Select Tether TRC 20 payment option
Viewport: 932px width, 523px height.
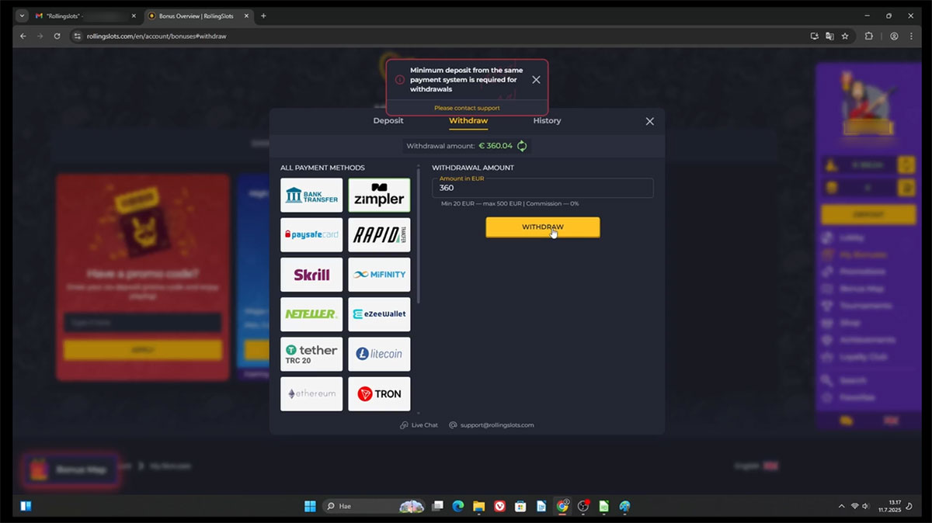point(311,354)
